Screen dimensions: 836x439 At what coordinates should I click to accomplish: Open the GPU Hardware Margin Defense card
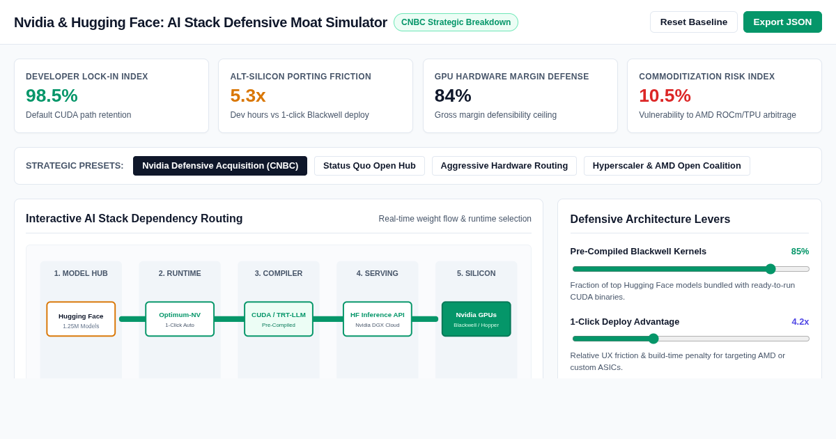coord(520,96)
